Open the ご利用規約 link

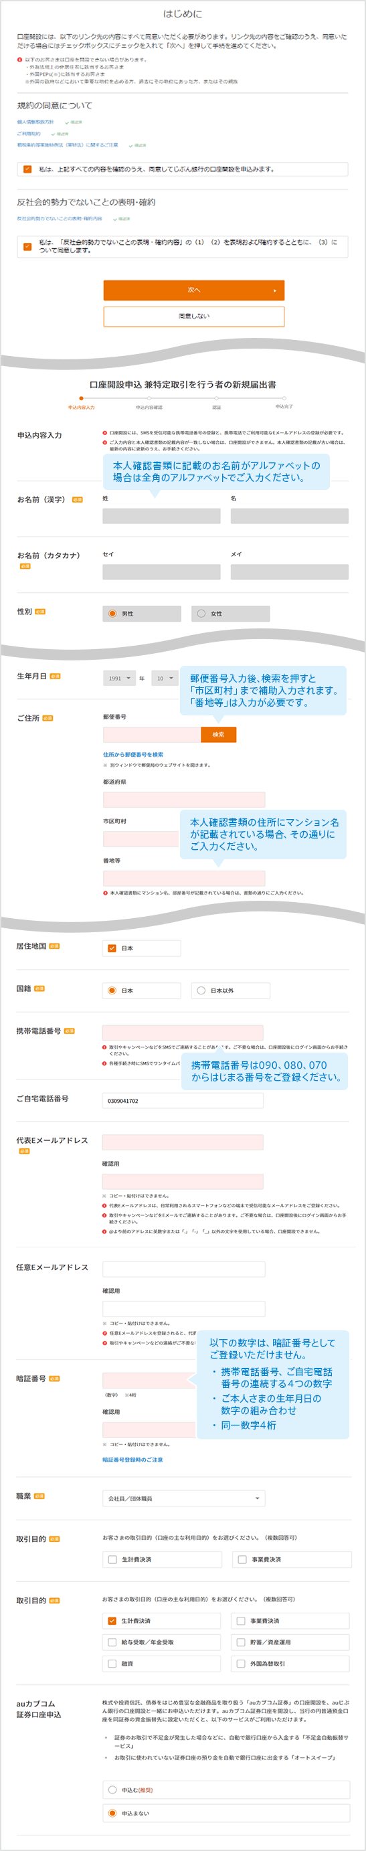coord(29,134)
